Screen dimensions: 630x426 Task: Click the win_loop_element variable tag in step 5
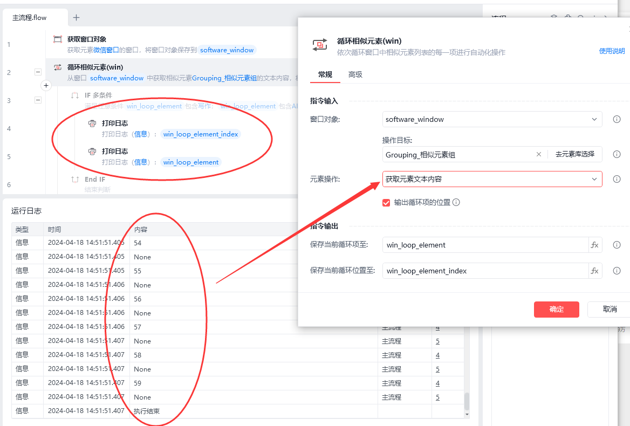tap(191, 162)
